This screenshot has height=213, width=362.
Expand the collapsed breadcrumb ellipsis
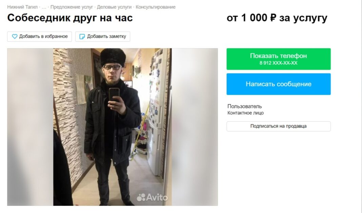tap(44, 7)
